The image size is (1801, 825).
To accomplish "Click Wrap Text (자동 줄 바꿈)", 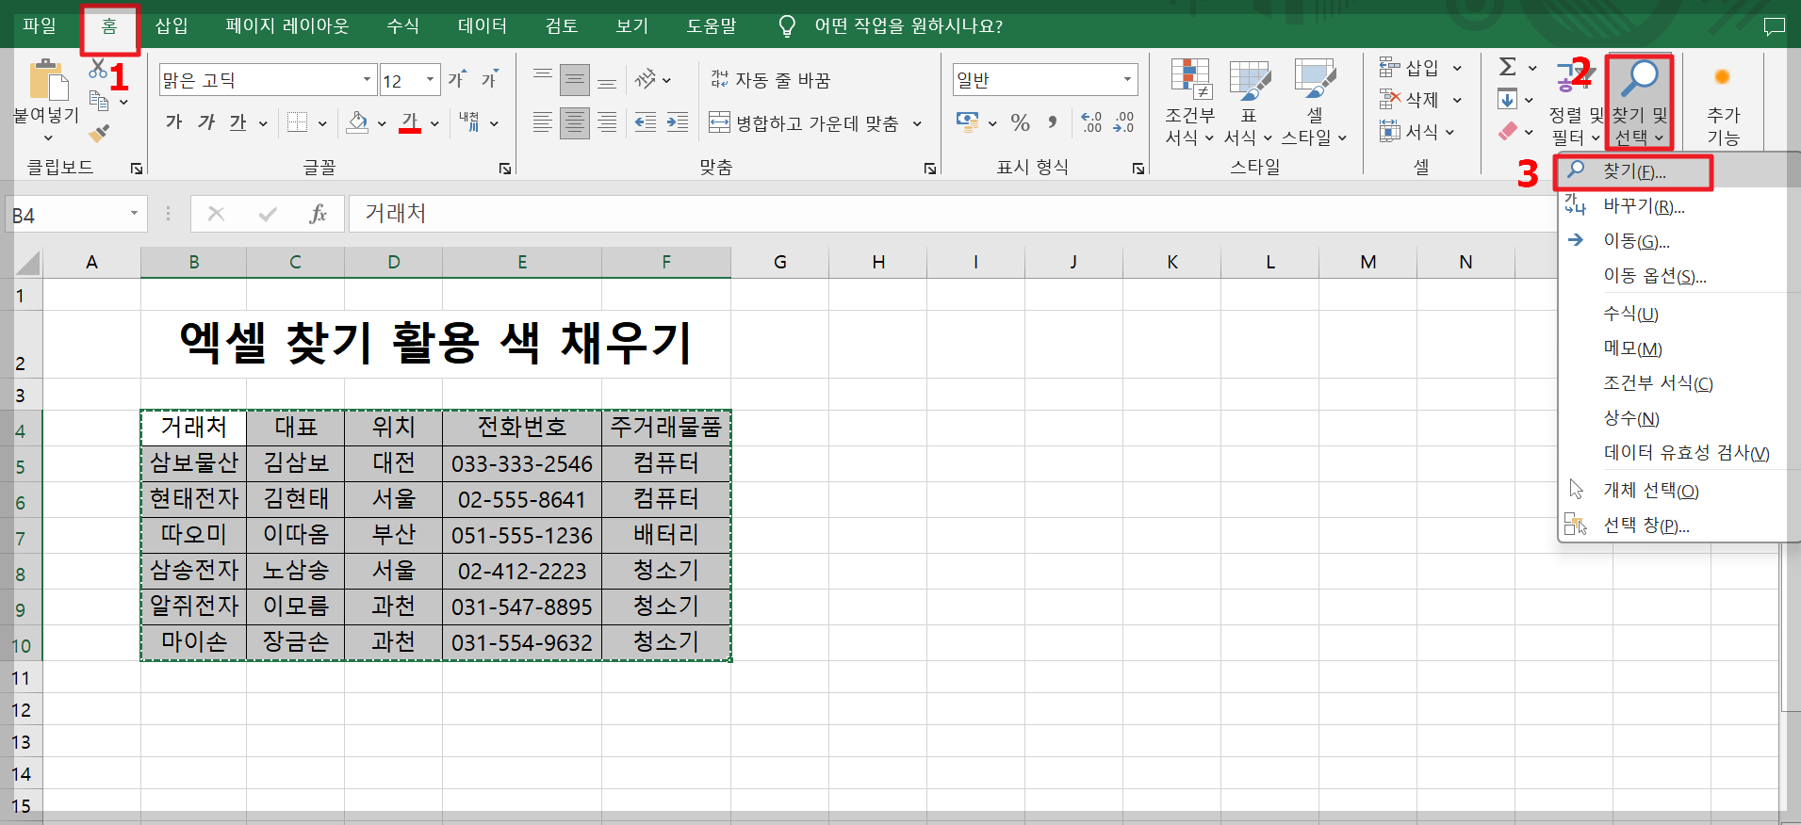I will tap(771, 80).
